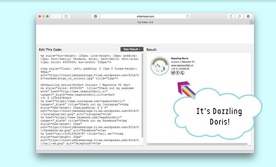Toggle the Safari sidebar button
This screenshot has width=276, height=167.
[66, 17]
